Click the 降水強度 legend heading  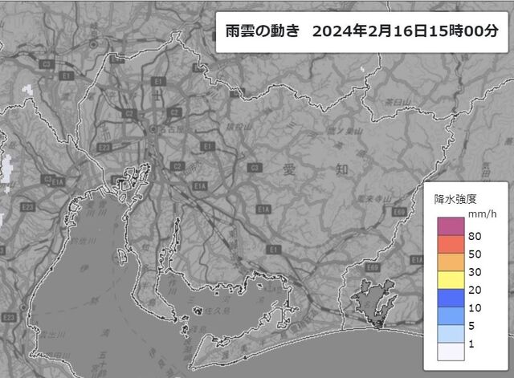[455, 199]
